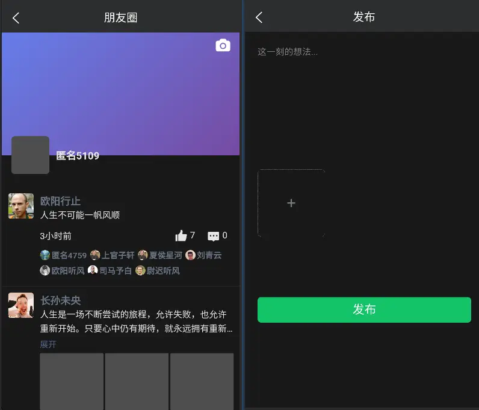Open 欧阳行止's profile avatar

tap(21, 206)
